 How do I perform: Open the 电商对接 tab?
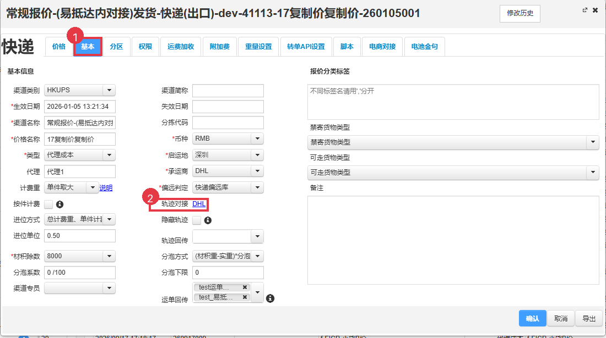(x=382, y=47)
